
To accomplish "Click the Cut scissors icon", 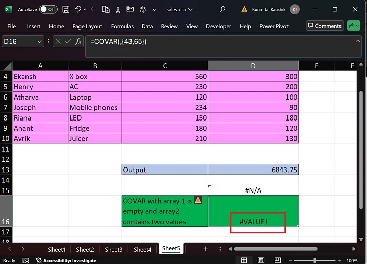I will click(118, 9).
